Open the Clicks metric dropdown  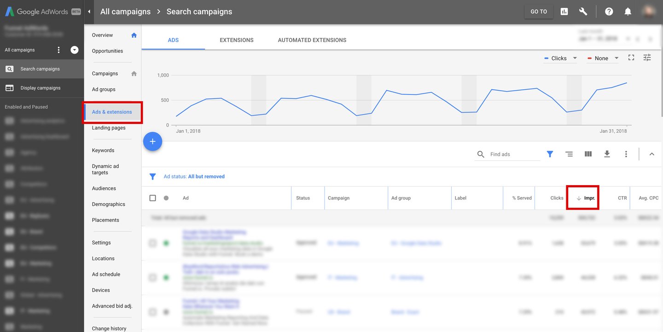coord(560,58)
